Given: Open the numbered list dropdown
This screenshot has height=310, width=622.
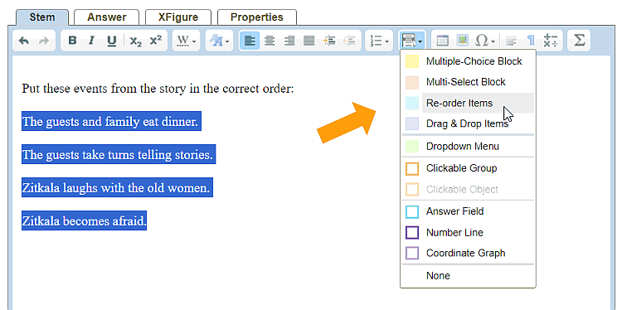Looking at the screenshot, I should tap(379, 41).
